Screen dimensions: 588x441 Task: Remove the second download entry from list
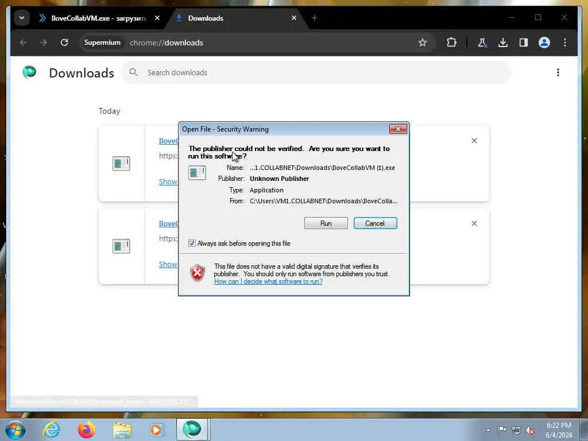474,223
